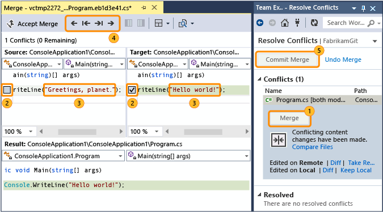Viewport: 383px width, 212px height.
Task: Open target ConsoleApp class dropdown
Action: (158, 64)
